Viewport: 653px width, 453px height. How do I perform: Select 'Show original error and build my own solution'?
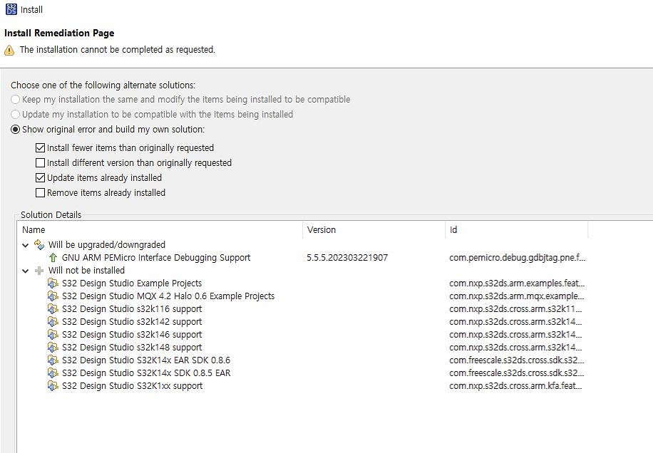[x=15, y=130]
